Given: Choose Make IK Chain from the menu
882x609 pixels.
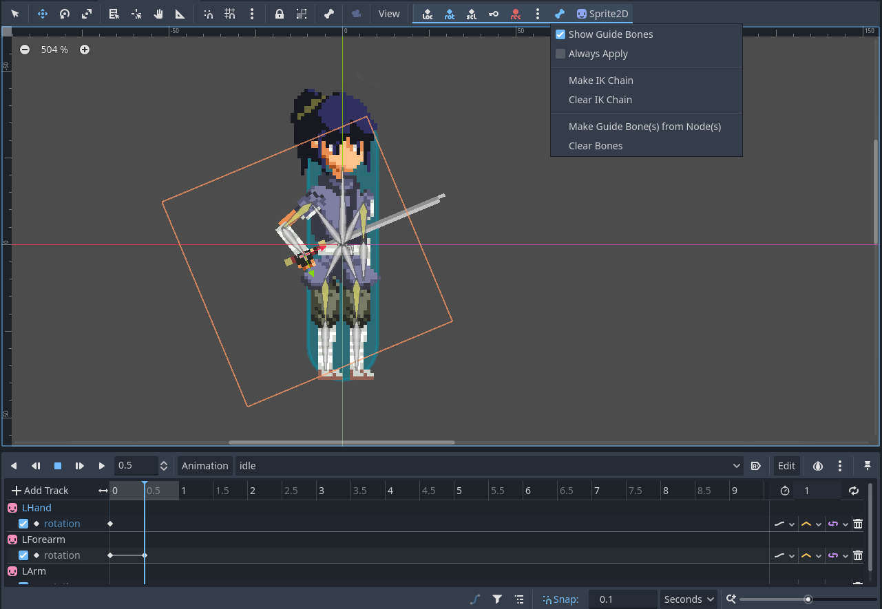Looking at the screenshot, I should click(x=601, y=80).
